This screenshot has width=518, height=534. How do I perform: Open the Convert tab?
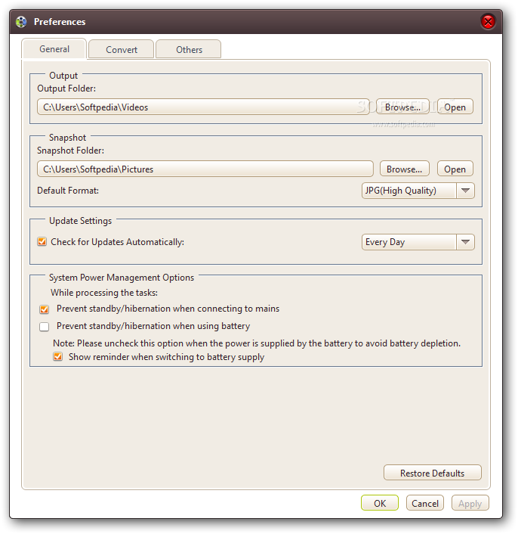click(122, 50)
